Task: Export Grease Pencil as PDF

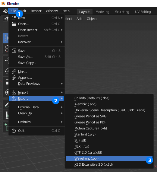Action: [x=109, y=122]
